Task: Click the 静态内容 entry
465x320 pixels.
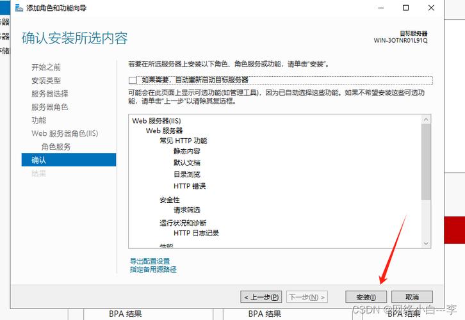Action: (x=187, y=152)
